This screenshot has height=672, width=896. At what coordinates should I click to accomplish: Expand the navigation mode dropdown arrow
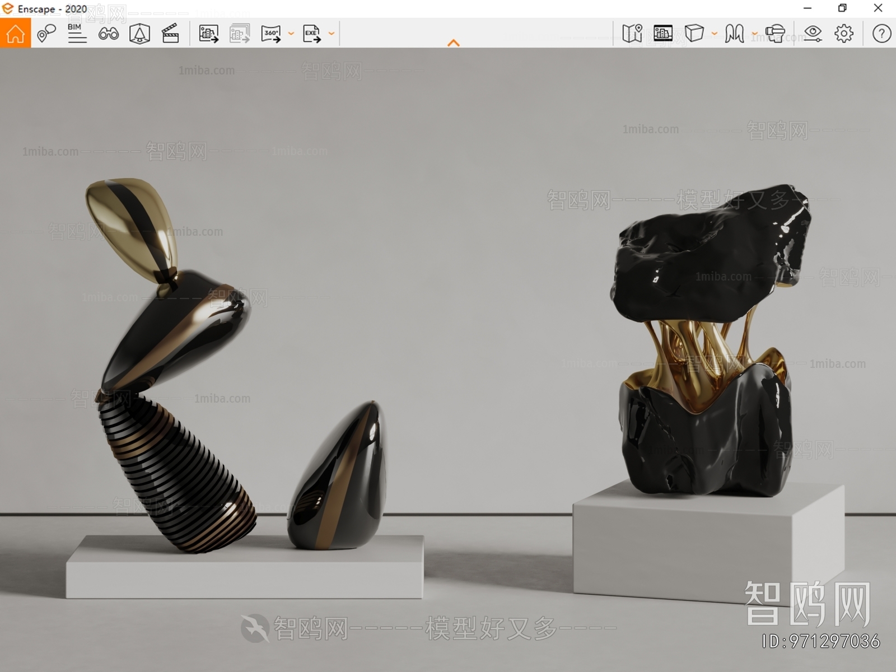tap(754, 34)
